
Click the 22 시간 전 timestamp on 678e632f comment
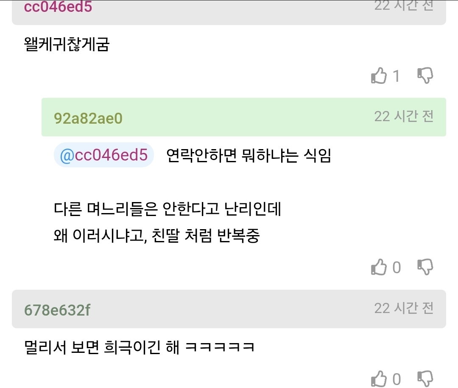[x=404, y=308]
